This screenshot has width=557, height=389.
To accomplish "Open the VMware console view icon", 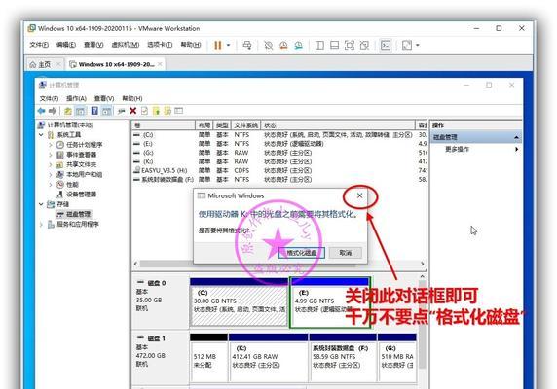I will [386, 45].
